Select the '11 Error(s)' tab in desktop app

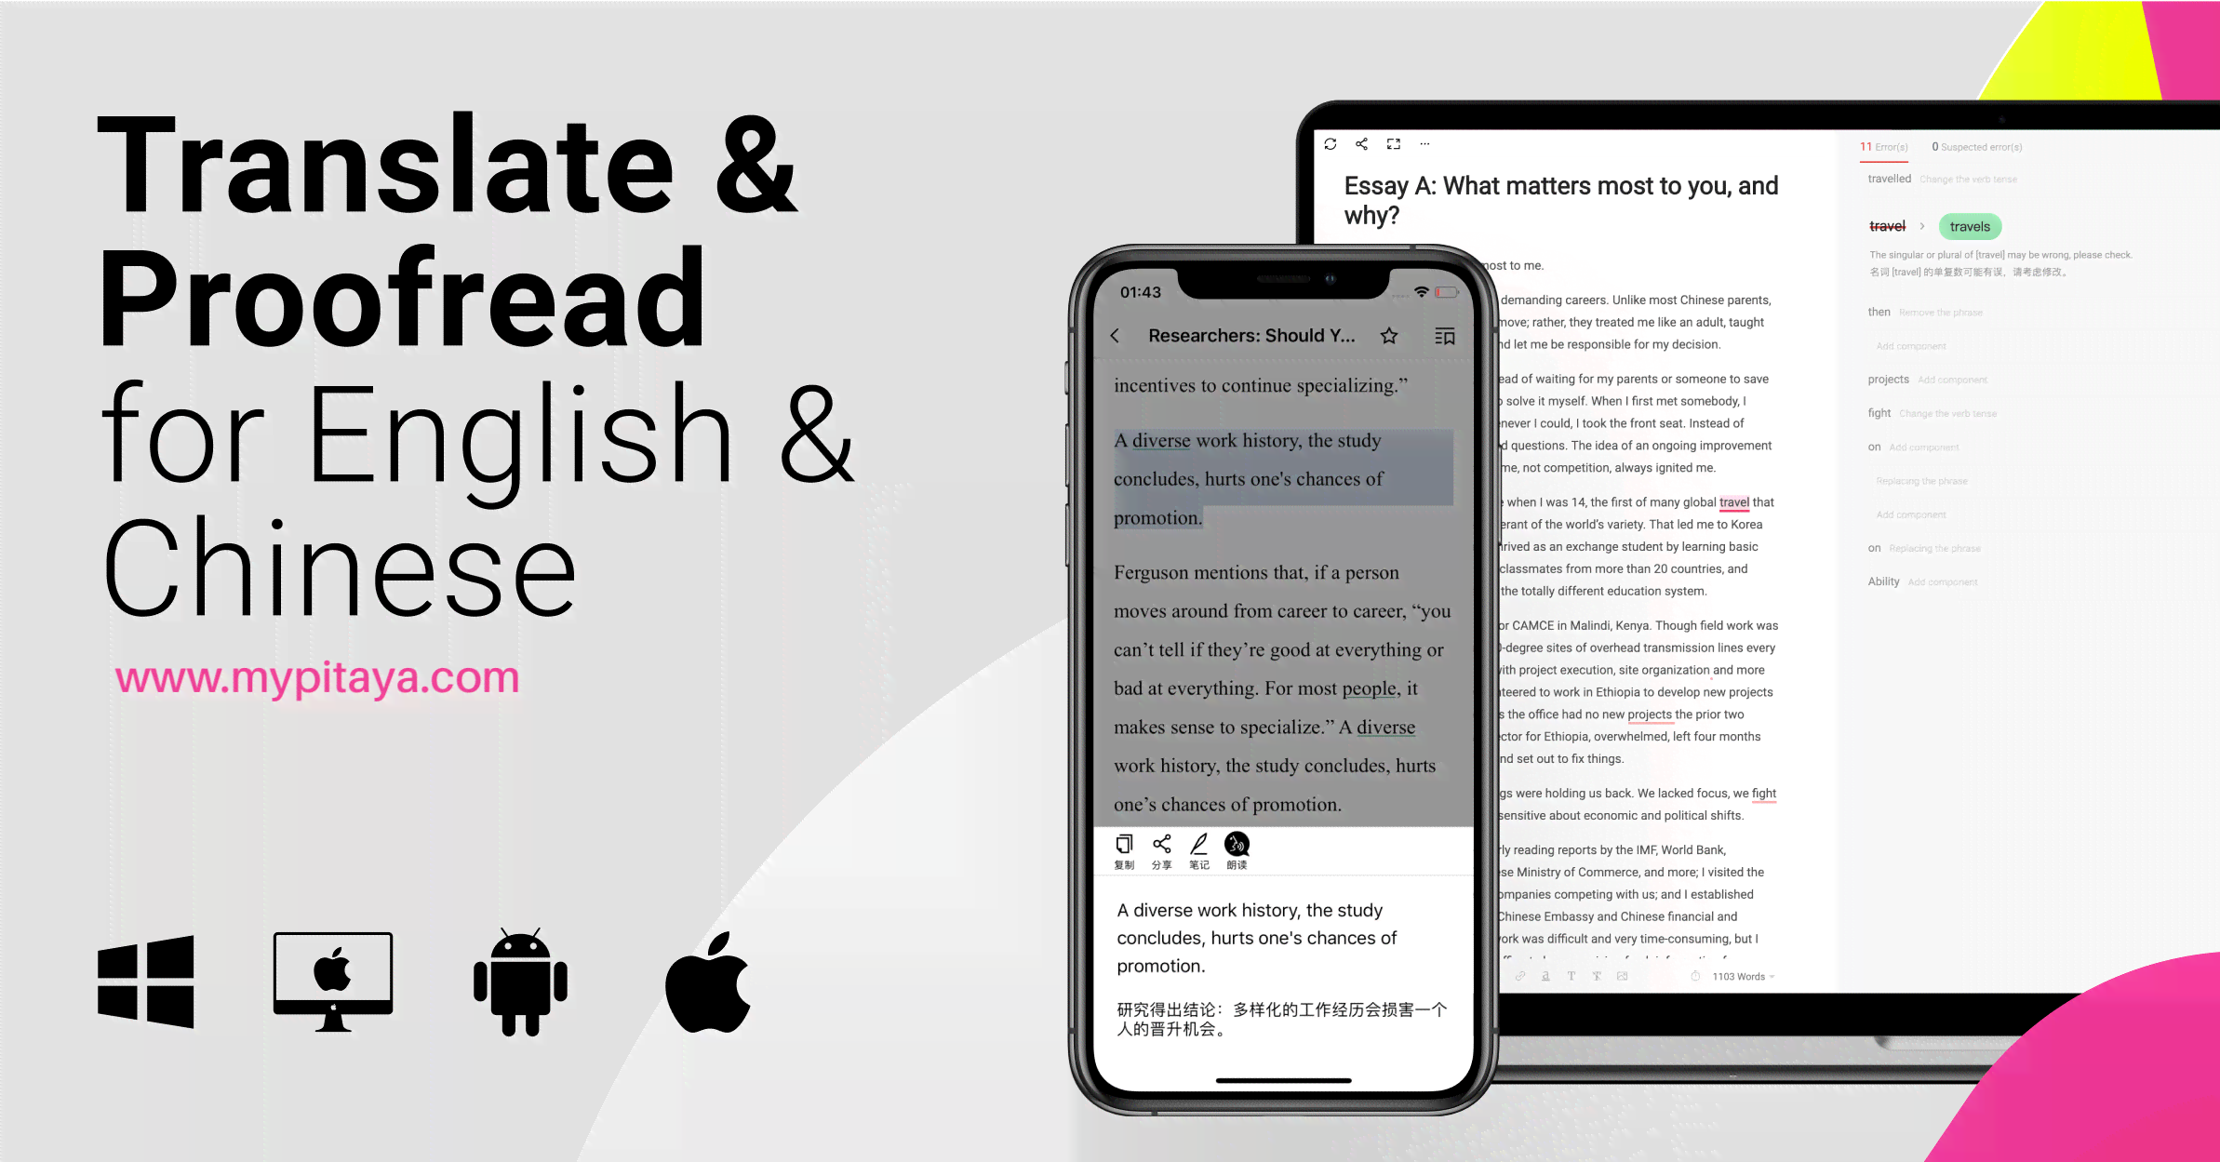[x=1885, y=147]
